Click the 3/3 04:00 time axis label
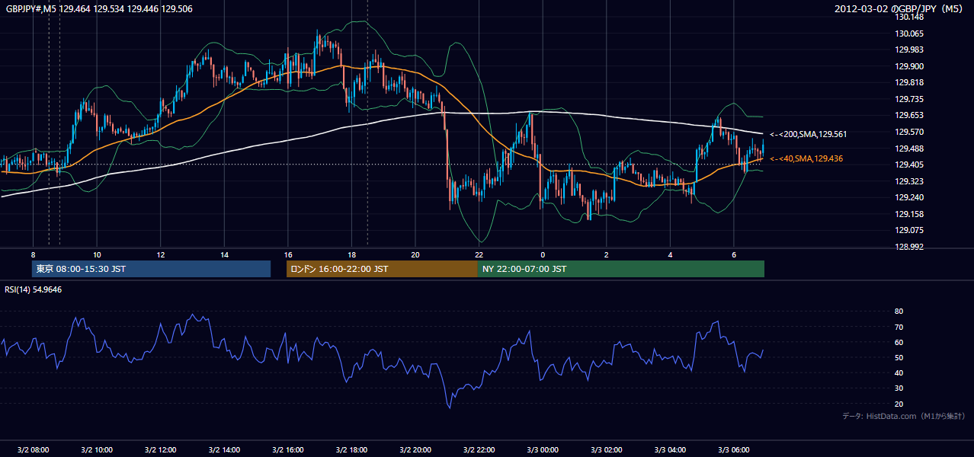Viewport: 974px width, 457px height. click(x=670, y=450)
